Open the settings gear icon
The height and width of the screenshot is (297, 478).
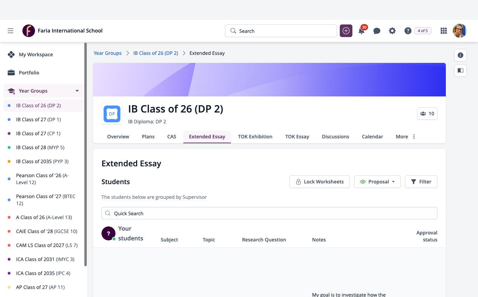392,31
